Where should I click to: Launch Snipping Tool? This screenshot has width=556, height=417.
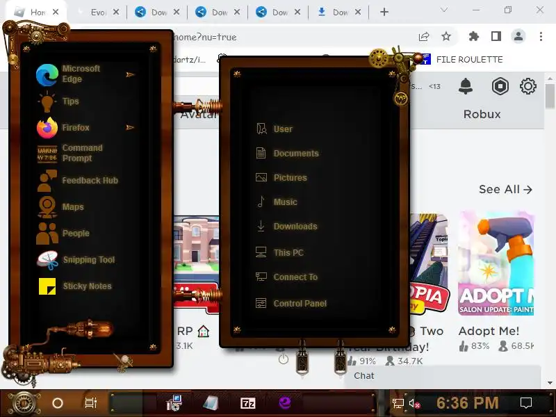point(76,259)
